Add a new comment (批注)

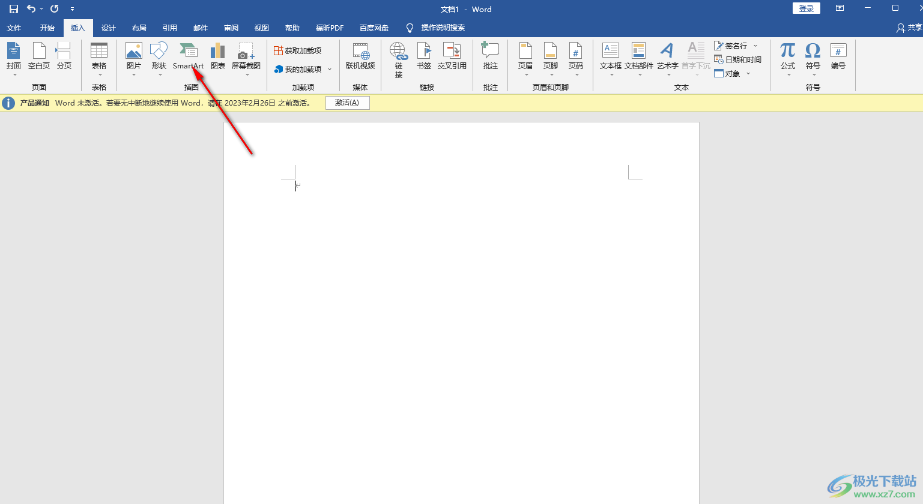[x=491, y=56]
